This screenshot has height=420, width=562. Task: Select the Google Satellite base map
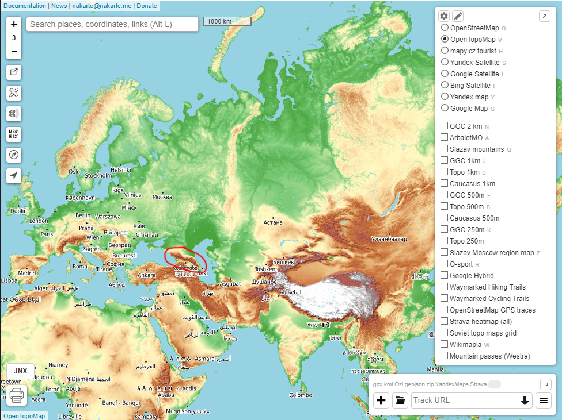point(445,74)
